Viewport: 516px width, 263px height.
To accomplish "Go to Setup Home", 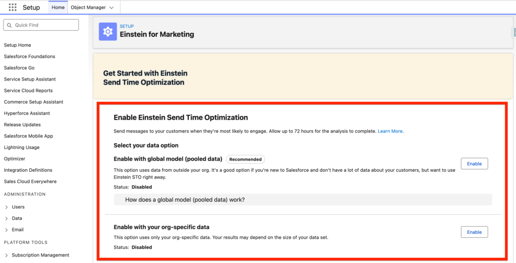I will tap(18, 45).
